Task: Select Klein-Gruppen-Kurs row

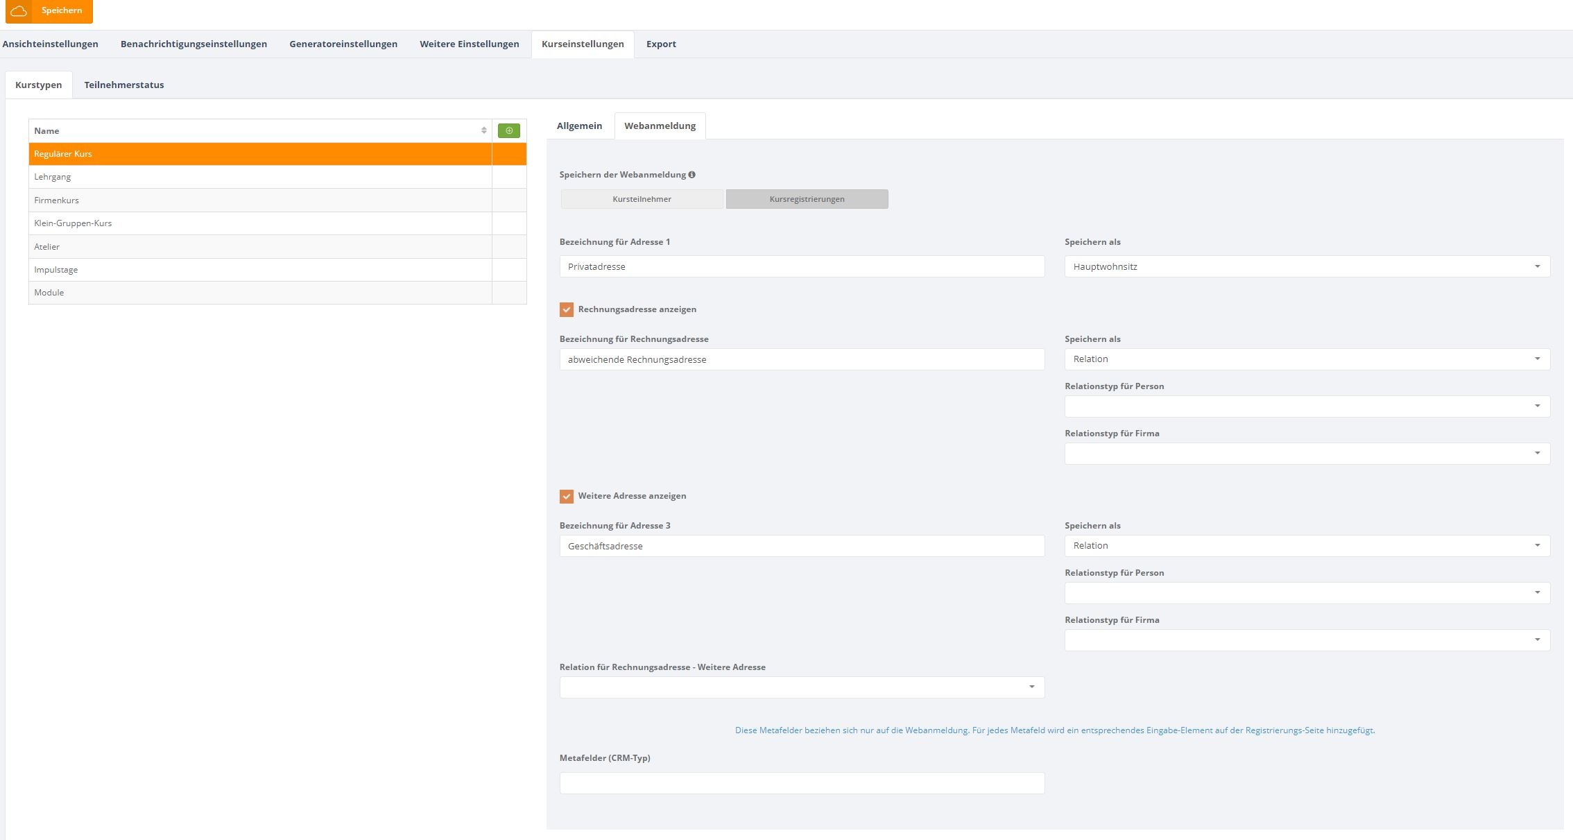Action: (277, 223)
